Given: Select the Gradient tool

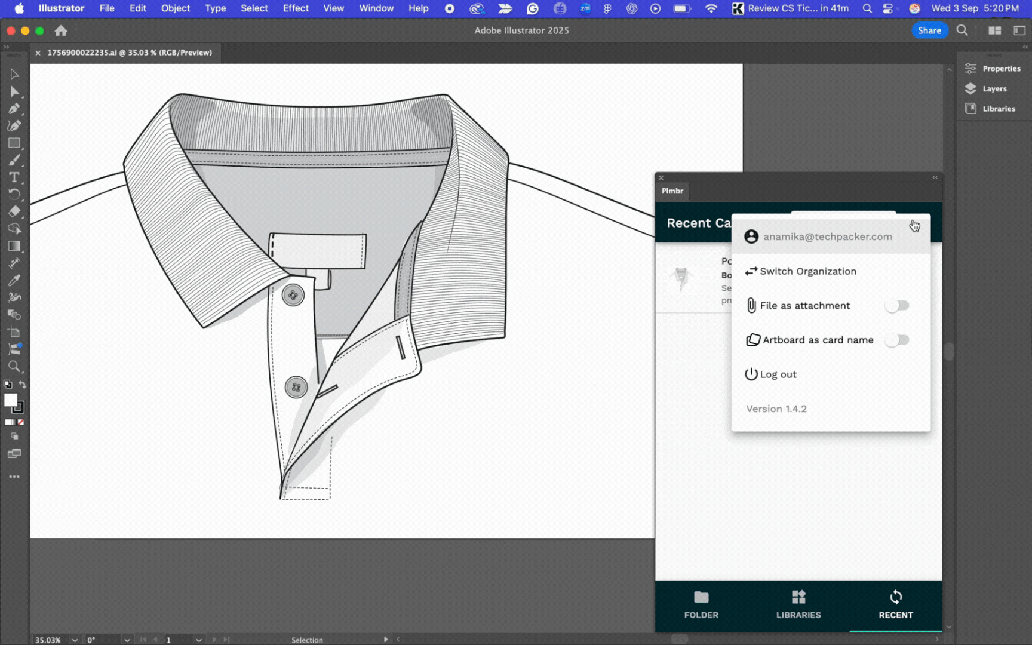Looking at the screenshot, I should pyautogui.click(x=14, y=245).
